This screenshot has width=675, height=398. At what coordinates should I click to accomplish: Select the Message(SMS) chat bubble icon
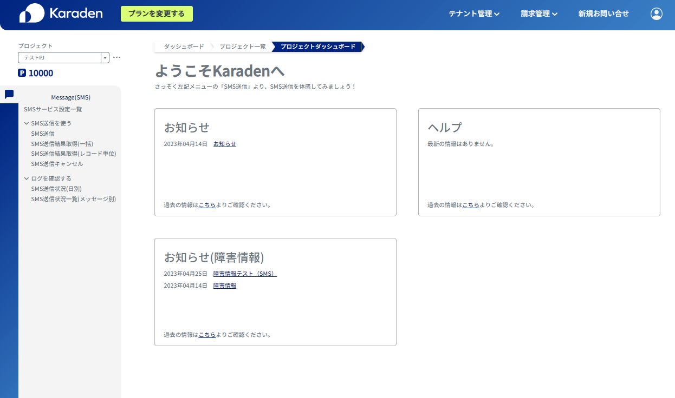[9, 94]
